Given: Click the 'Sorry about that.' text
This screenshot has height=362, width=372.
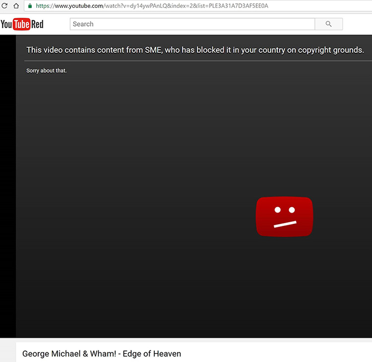Looking at the screenshot, I should (x=46, y=71).
